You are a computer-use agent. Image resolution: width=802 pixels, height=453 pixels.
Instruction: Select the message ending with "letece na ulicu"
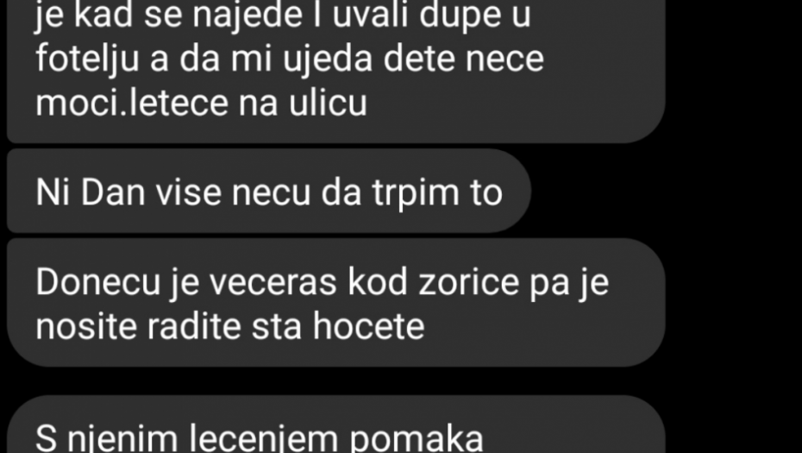[x=336, y=71]
